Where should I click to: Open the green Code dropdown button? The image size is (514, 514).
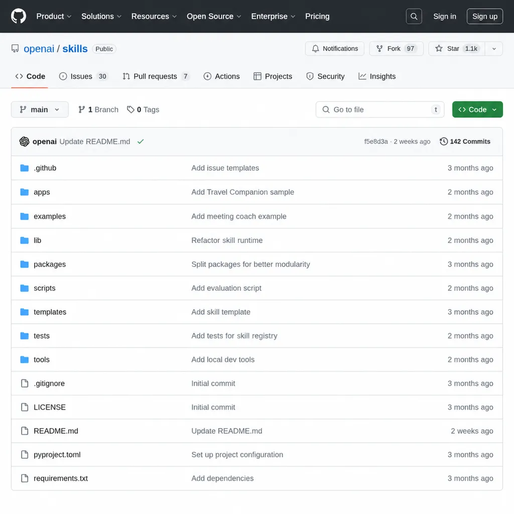click(x=477, y=109)
